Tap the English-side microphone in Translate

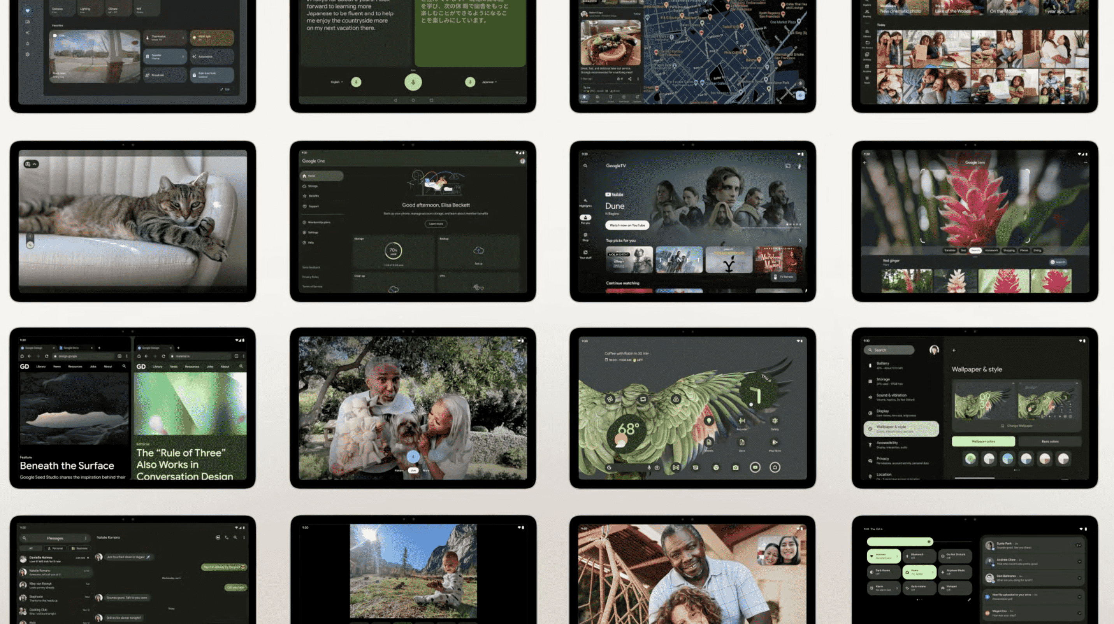[356, 82]
